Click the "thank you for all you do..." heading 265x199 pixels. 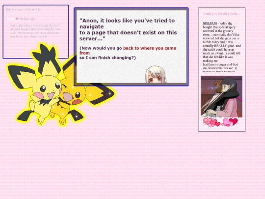(x=221, y=14)
